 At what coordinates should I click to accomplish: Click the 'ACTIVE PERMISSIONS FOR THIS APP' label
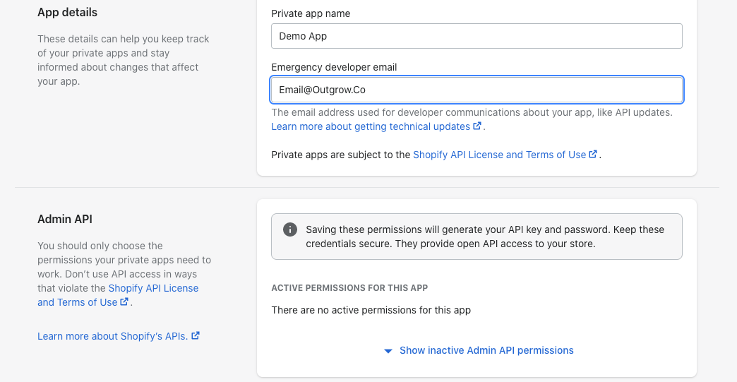pyautogui.click(x=349, y=288)
